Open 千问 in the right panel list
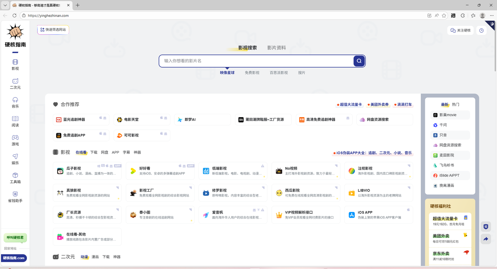This screenshot has width=497, height=269. tap(450, 125)
